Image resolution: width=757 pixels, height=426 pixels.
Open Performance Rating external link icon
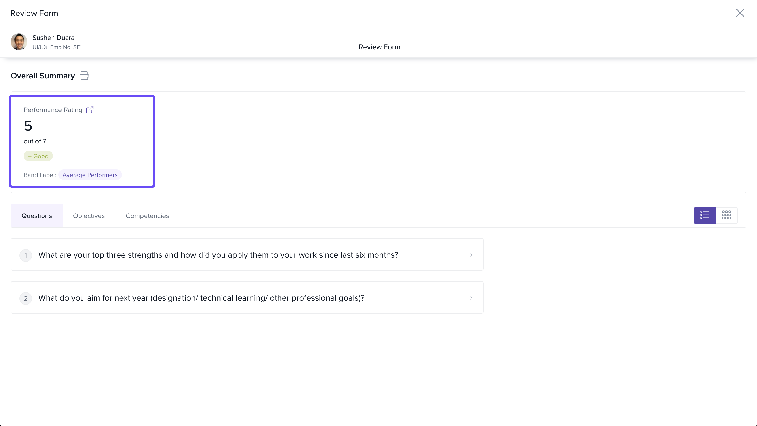[x=90, y=110]
